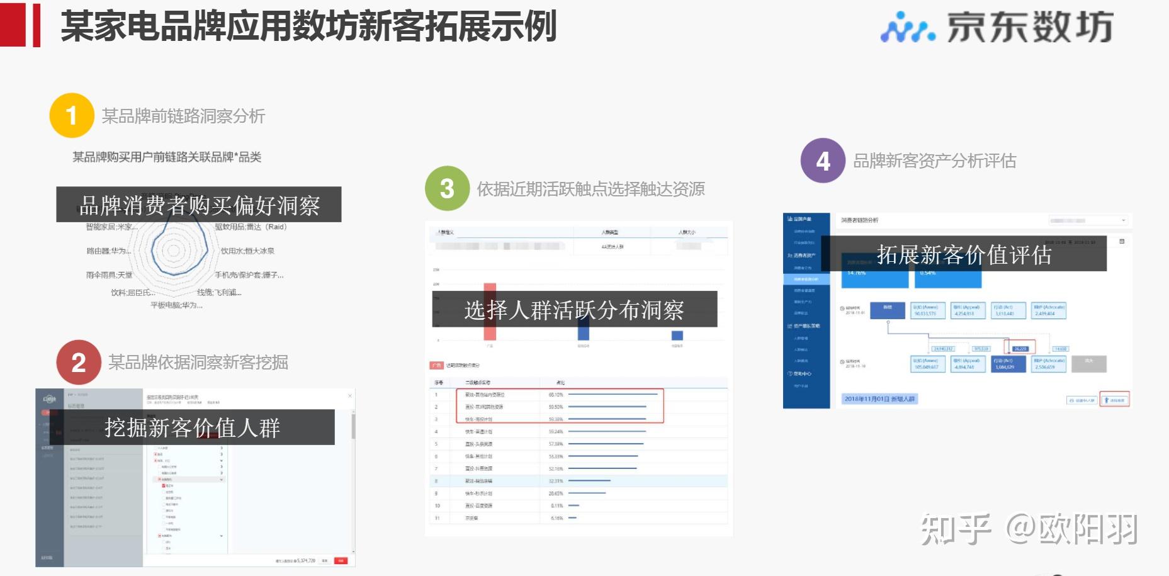Click the red bar in the crowd activity chart
This screenshot has width=1169, height=576.
click(490, 312)
